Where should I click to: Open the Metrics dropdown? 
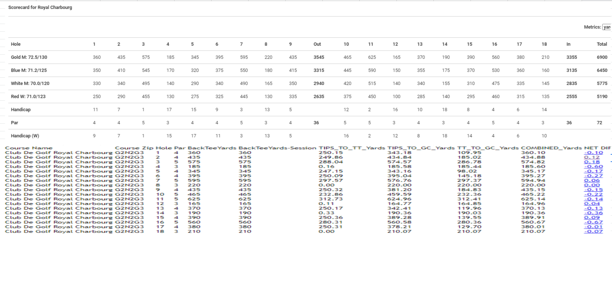point(607,27)
